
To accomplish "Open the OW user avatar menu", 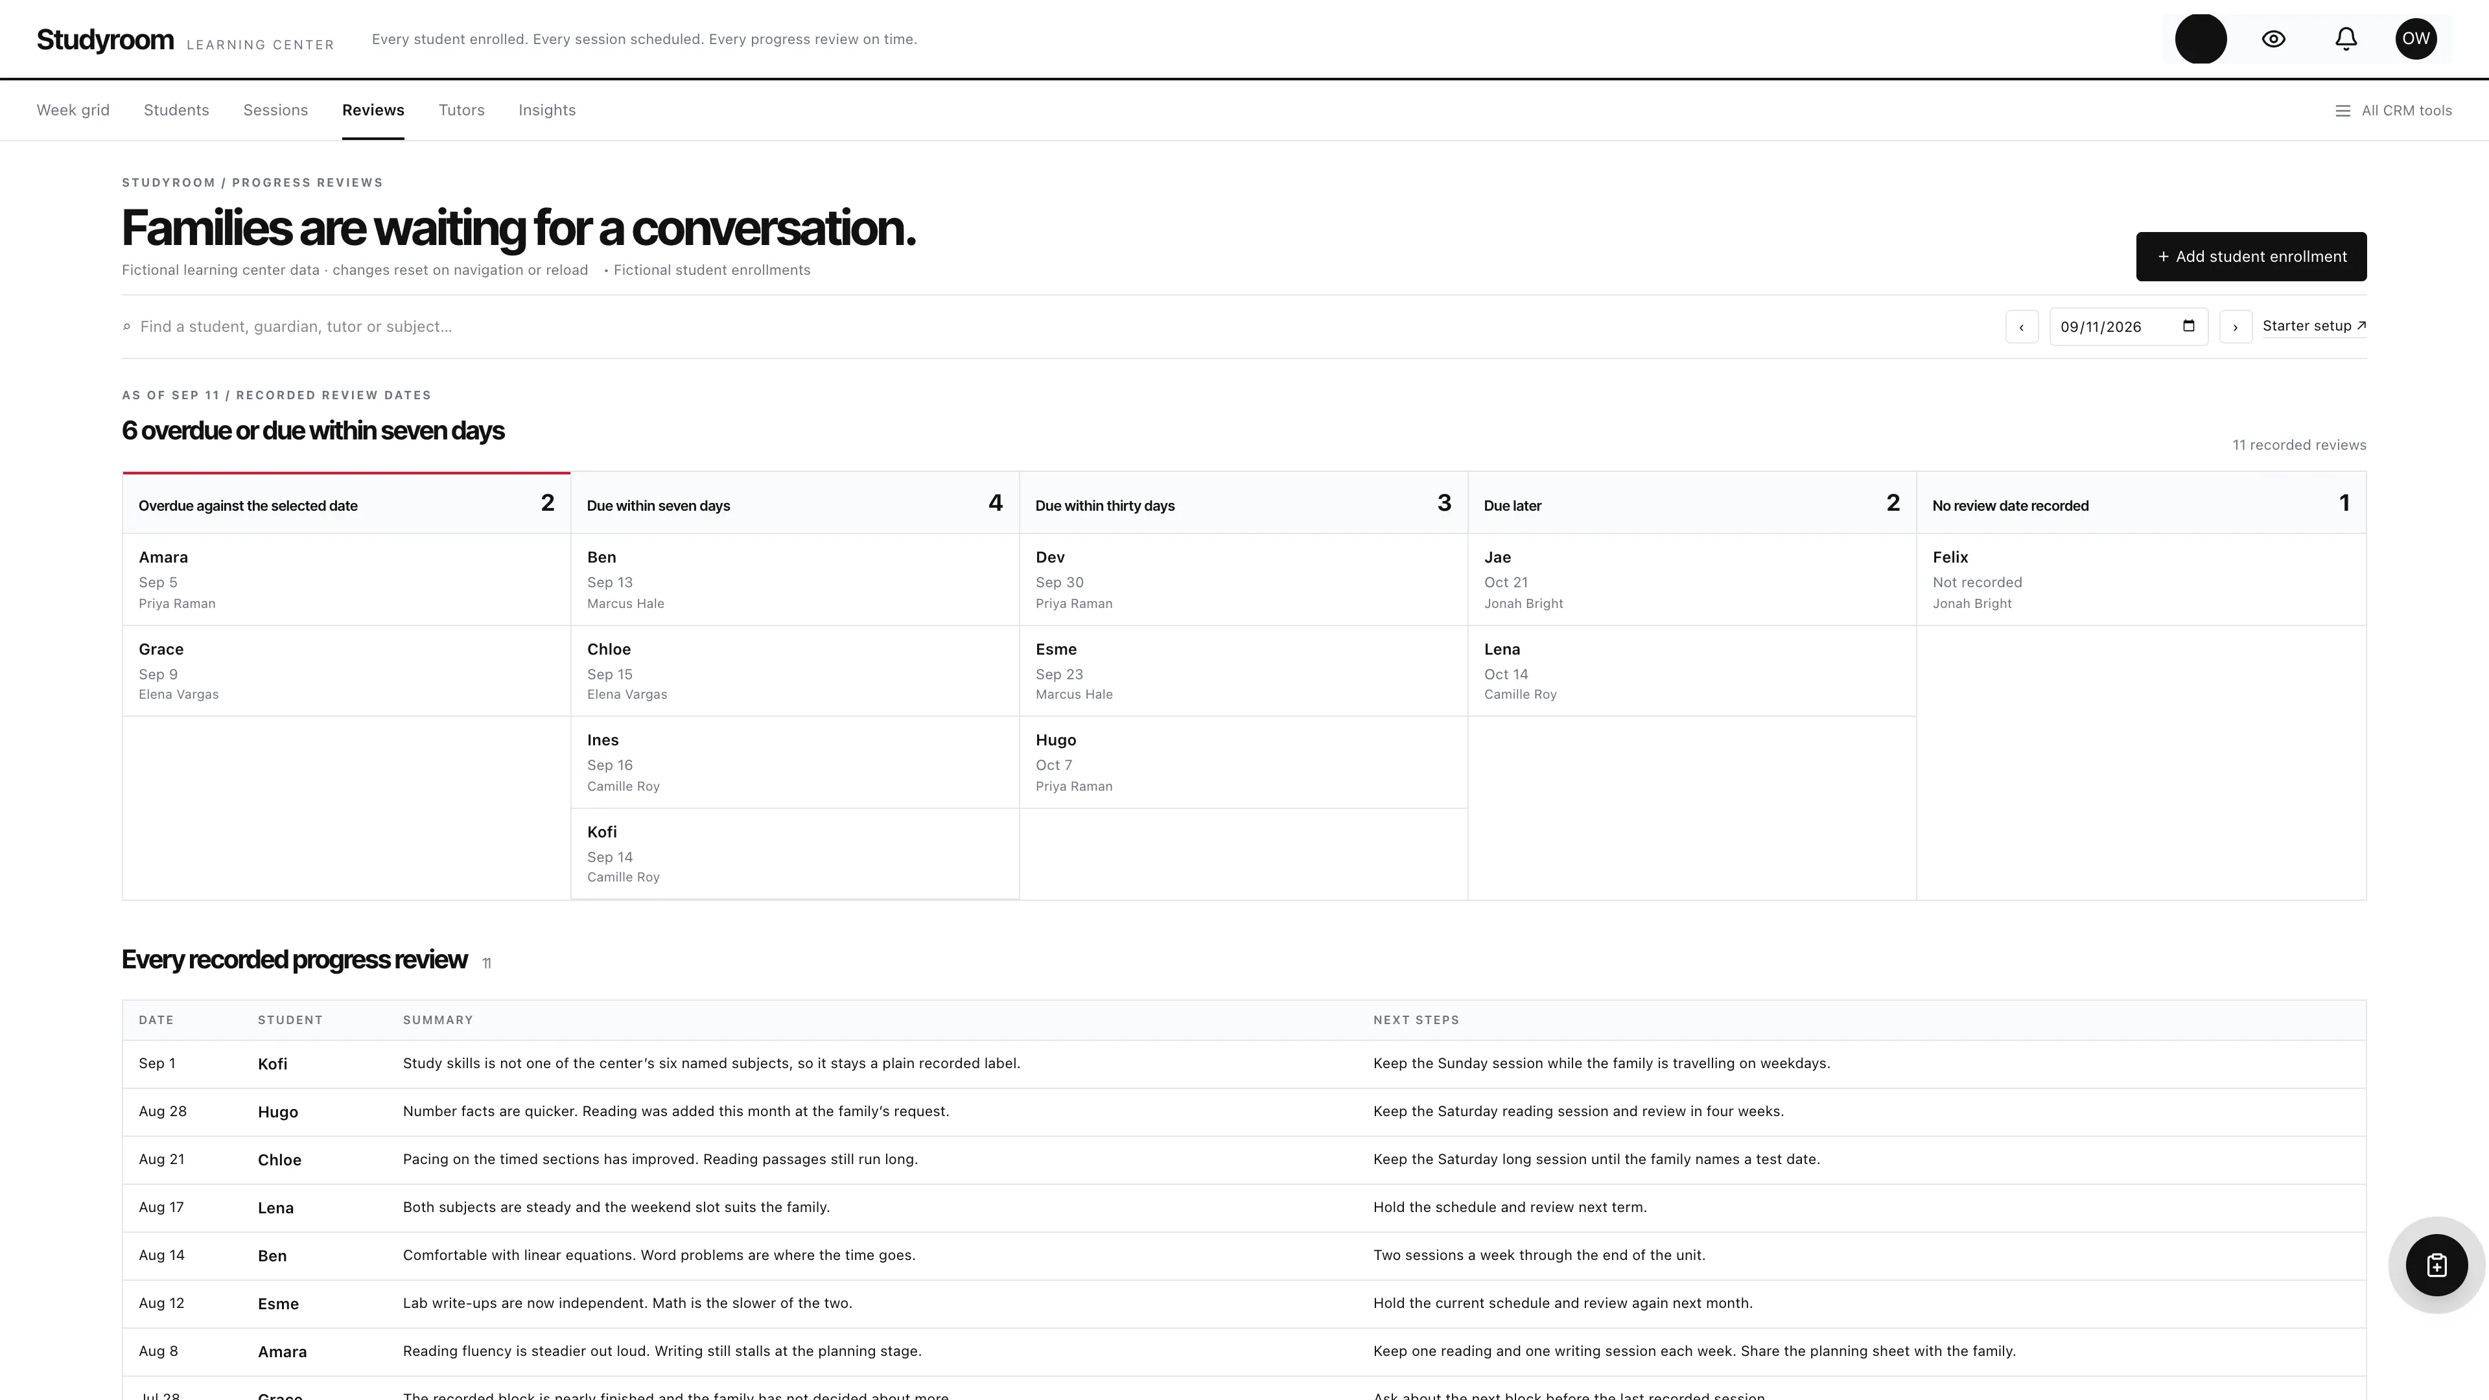I will tap(2416, 39).
